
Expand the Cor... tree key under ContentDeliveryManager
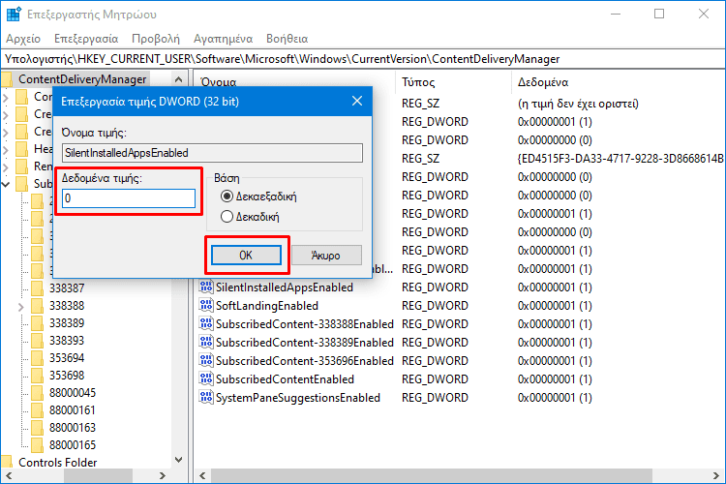[6, 97]
